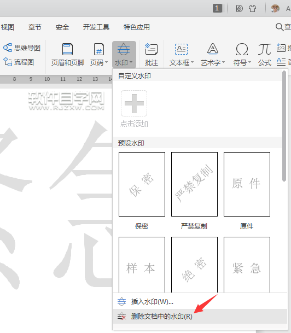
Task: Select the 严禁复制 (No Copying) preset watermark
Action: 194,184
